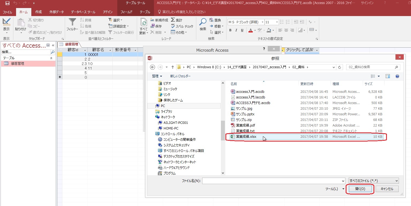
Task: Click align left text icon
Action: [280, 30]
